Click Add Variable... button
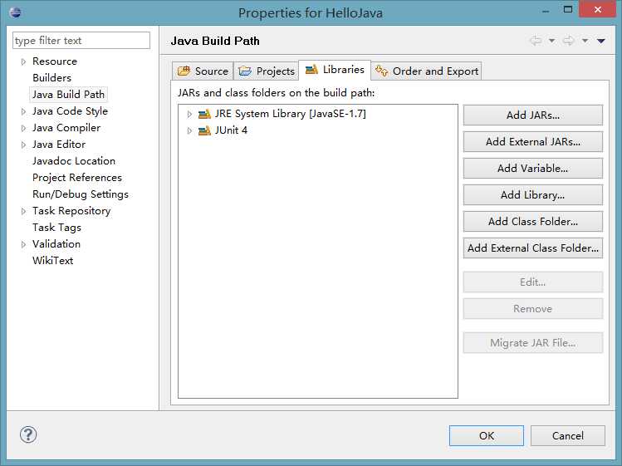 tap(533, 169)
